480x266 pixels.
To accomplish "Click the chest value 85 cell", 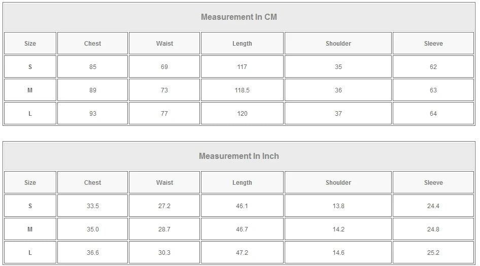I will [92, 67].
